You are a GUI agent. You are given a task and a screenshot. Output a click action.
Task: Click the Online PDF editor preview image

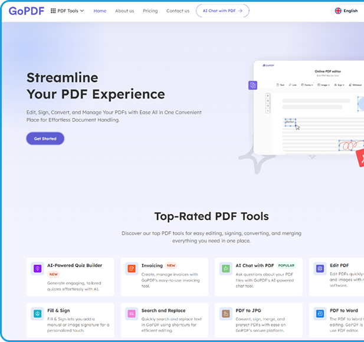tap(309, 108)
